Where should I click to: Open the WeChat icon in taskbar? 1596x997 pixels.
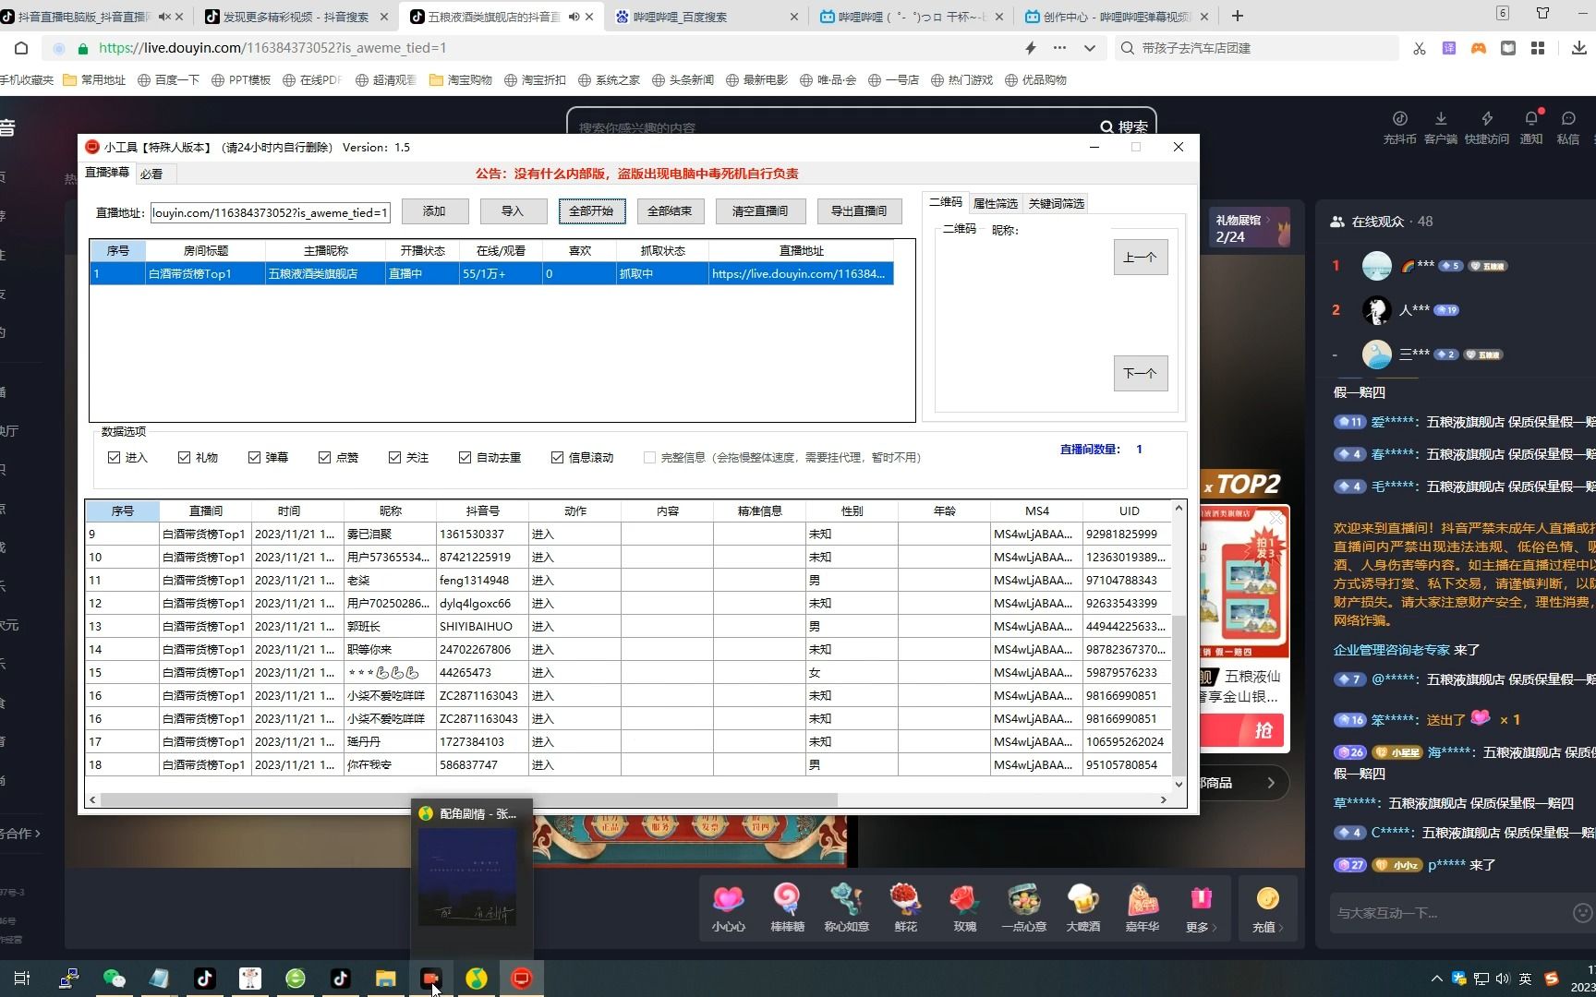115,979
